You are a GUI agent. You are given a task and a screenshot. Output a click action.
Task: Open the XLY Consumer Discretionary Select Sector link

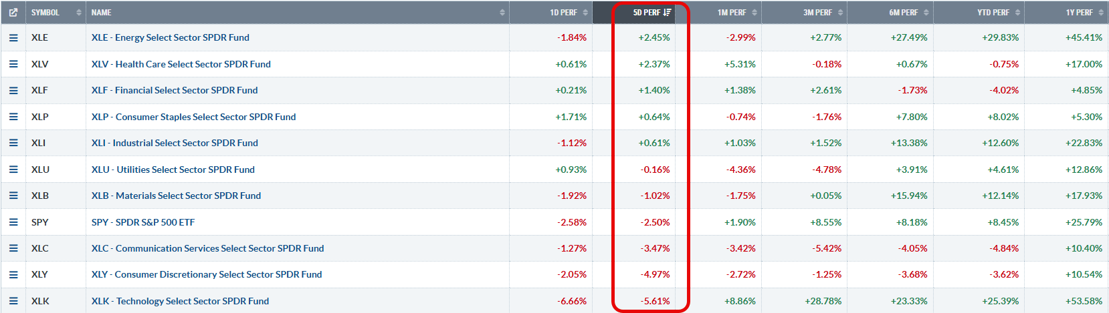(207, 274)
